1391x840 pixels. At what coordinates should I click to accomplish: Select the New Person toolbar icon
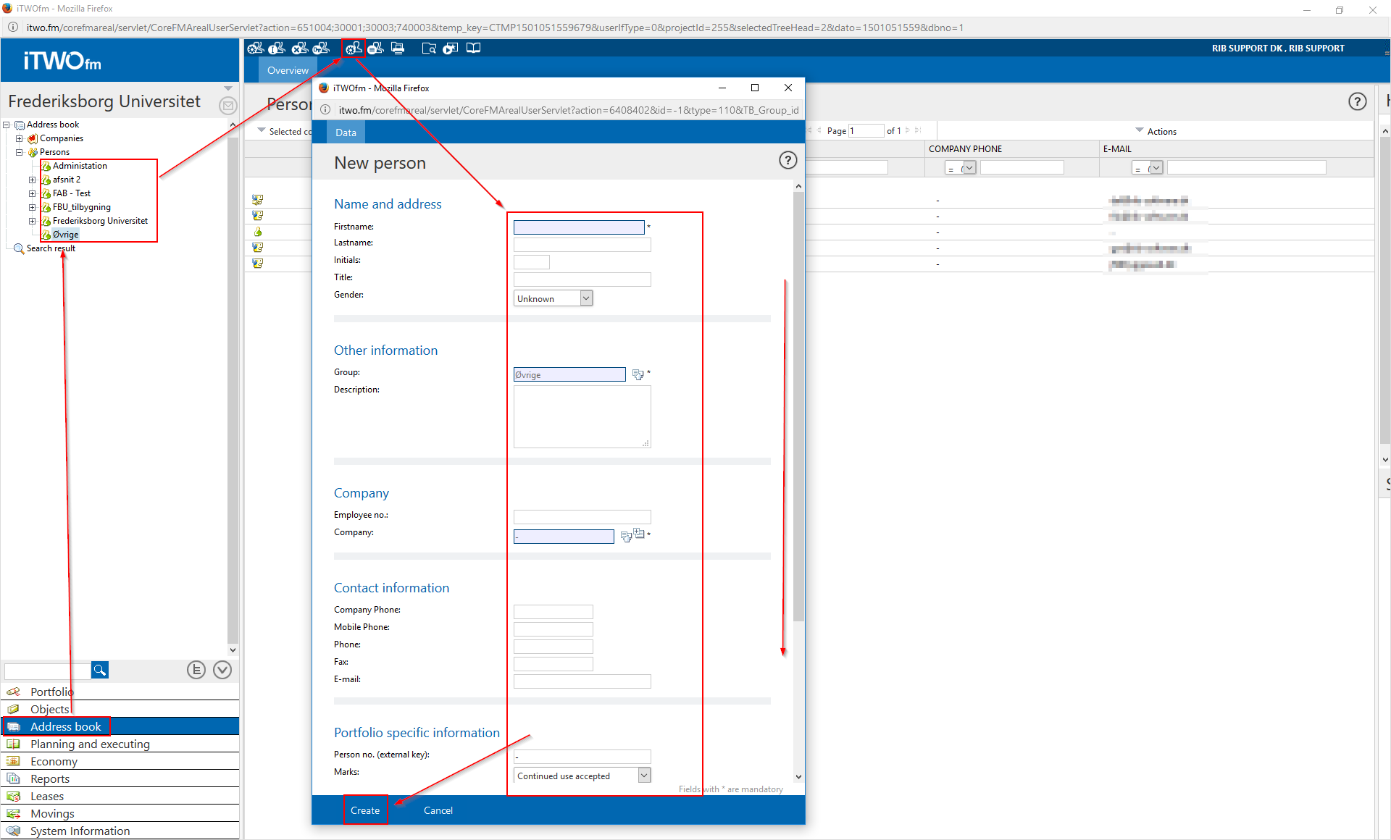[354, 48]
